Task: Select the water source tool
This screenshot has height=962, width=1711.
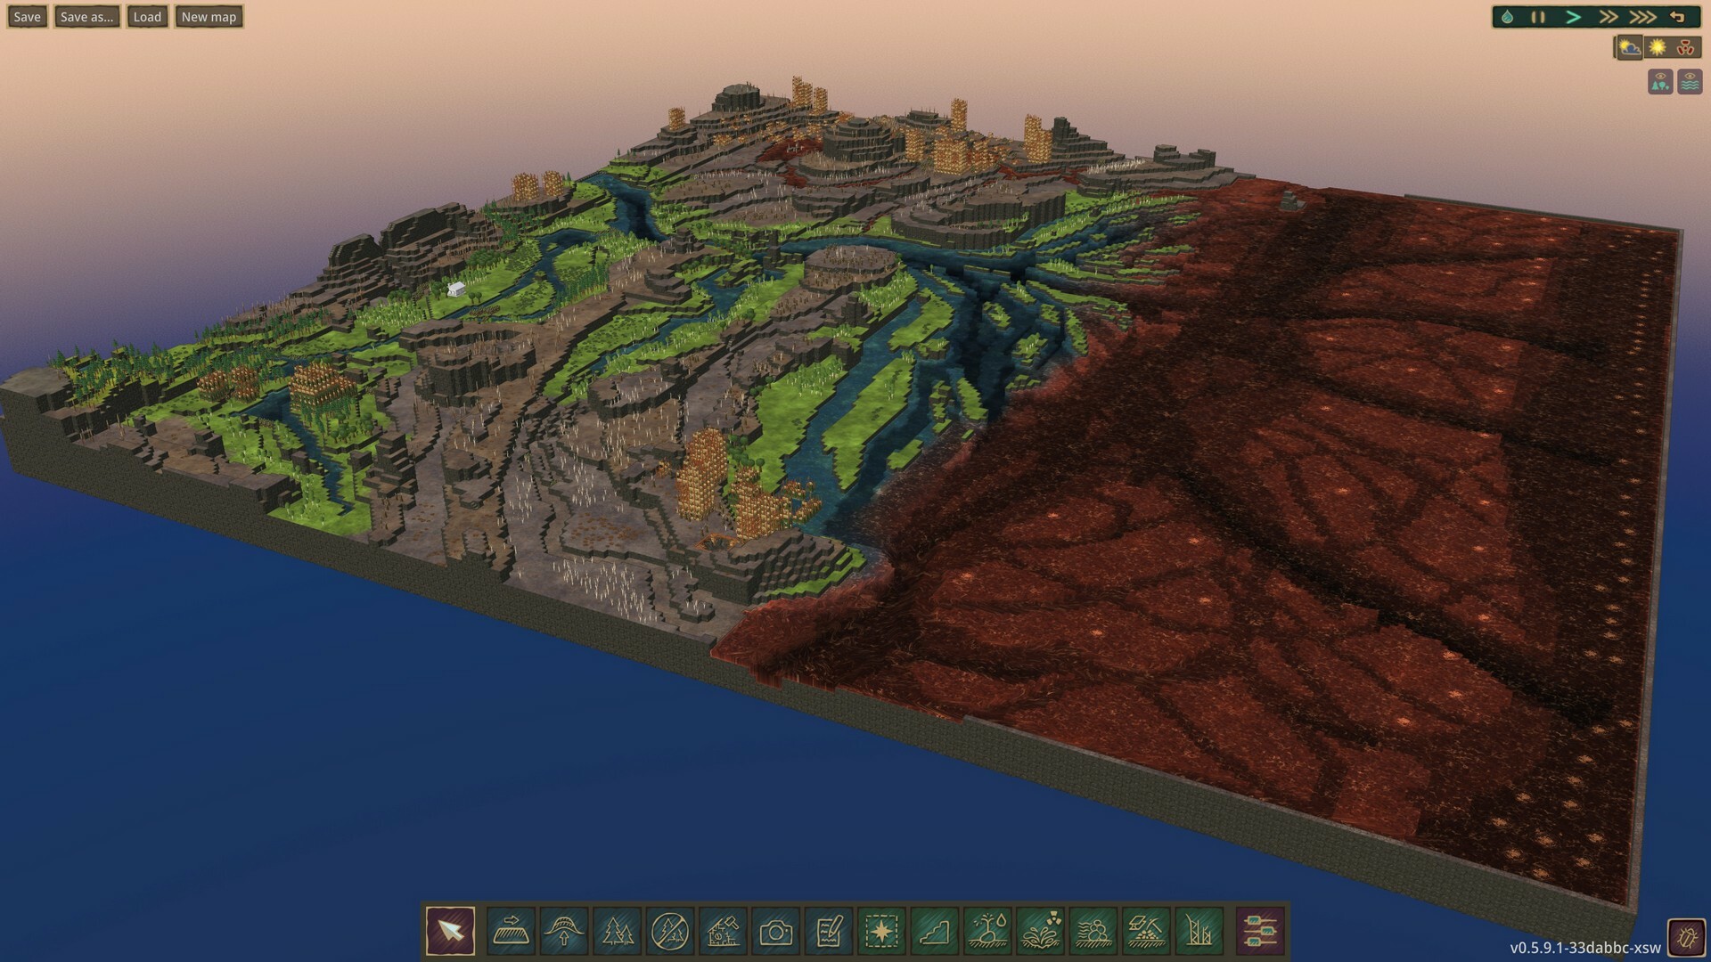Action: [987, 932]
